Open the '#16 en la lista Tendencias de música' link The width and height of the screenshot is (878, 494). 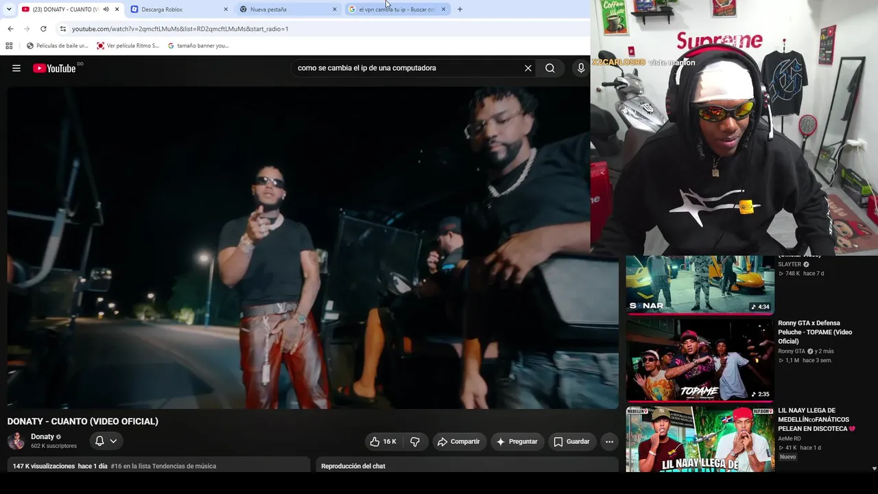pyautogui.click(x=163, y=466)
